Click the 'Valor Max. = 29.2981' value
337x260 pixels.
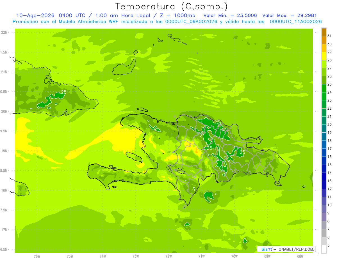pyautogui.click(x=290, y=15)
